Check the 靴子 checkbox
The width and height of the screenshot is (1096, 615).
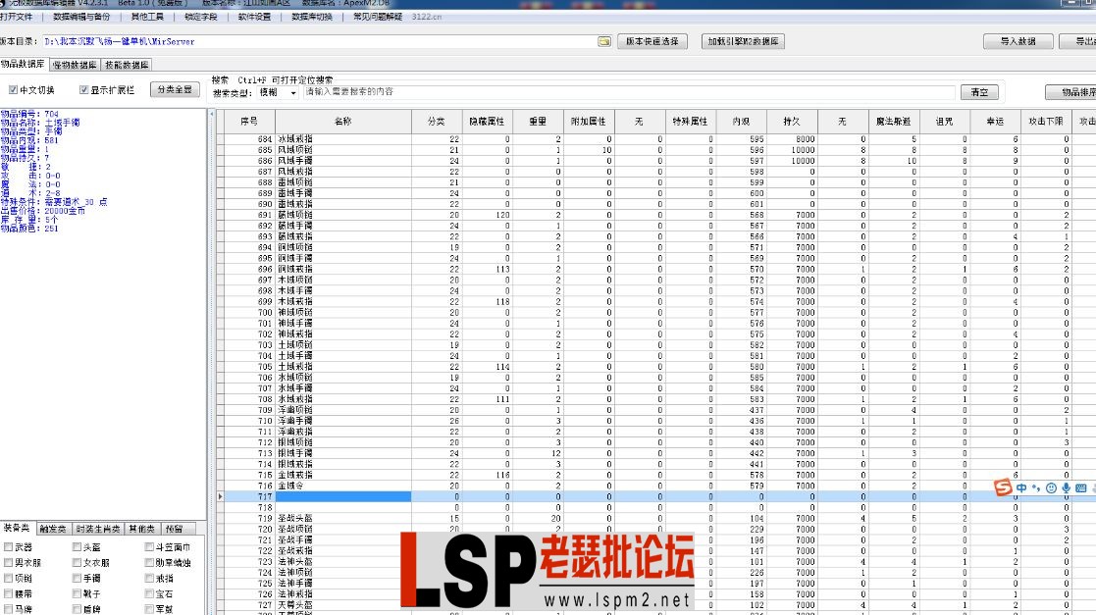(x=77, y=593)
